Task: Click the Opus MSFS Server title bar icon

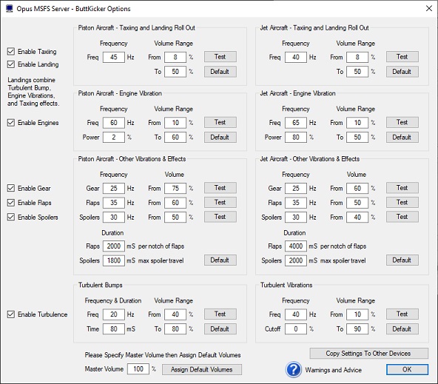Action: [x=9, y=9]
